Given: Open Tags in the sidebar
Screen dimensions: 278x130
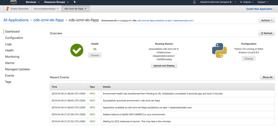Looking at the screenshot, I should [8, 82].
